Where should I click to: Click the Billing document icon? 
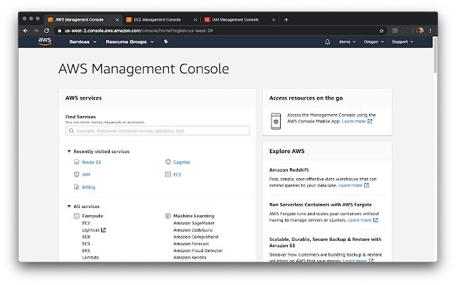76,187
